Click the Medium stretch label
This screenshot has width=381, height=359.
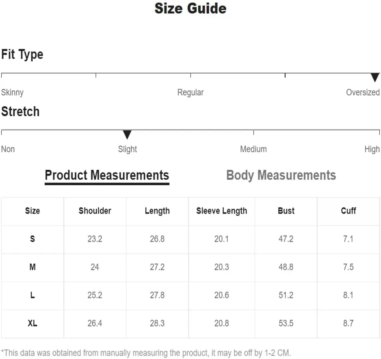click(253, 149)
